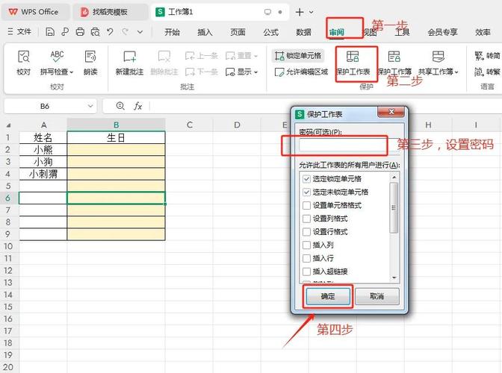Click the Undo arrow icon
Screen dimensions: 502x373
pos(110,31)
